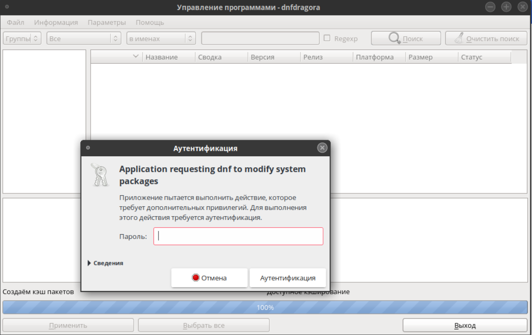The height and width of the screenshot is (335, 532).
Task: Click the 'Создаём кэш пакетов' status text
Action: click(38, 291)
